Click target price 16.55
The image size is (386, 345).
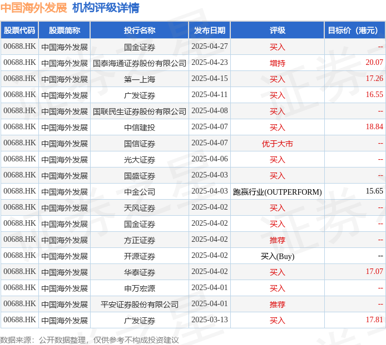[x=374, y=94]
